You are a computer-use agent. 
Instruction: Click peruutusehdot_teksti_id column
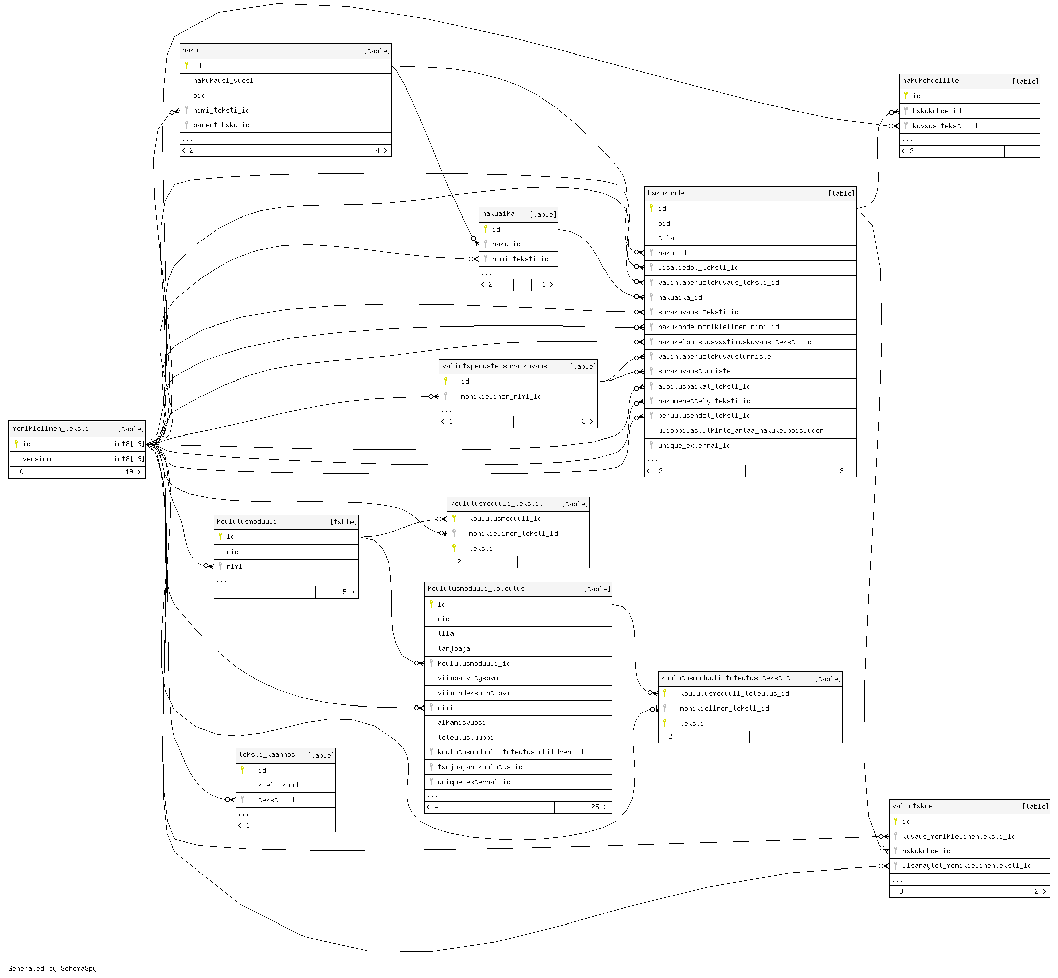(x=750, y=416)
